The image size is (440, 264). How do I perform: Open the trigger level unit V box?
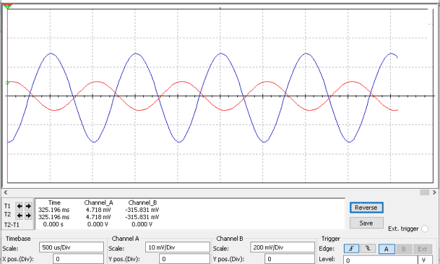click(x=425, y=260)
